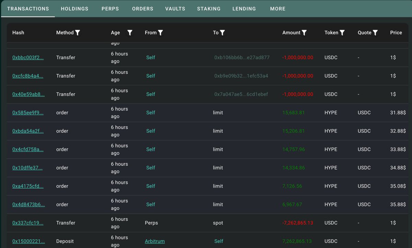The height and width of the screenshot is (248, 412).
Task: Filter transactions by Method column funnel icon
Action: click(x=77, y=33)
